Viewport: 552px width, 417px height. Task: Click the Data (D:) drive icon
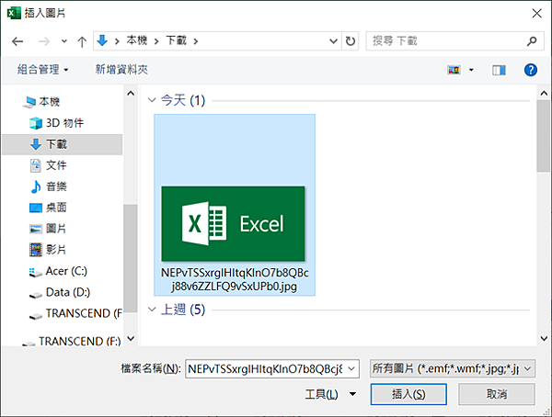36,295
